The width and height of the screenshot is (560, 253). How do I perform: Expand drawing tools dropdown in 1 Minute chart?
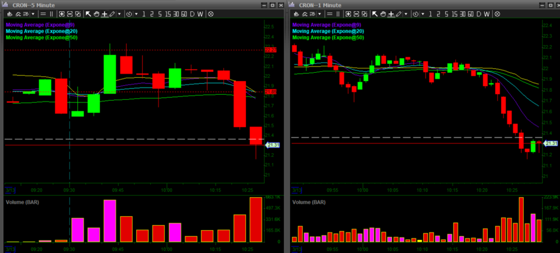(x=406, y=13)
